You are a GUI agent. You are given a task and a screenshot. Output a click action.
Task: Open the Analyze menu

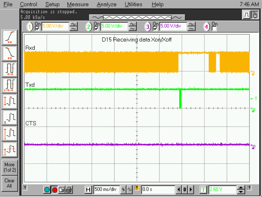point(106,4)
